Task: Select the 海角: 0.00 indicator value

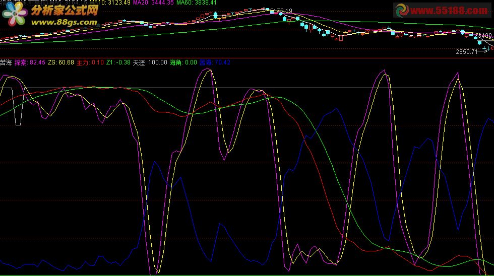Action: 183,62
